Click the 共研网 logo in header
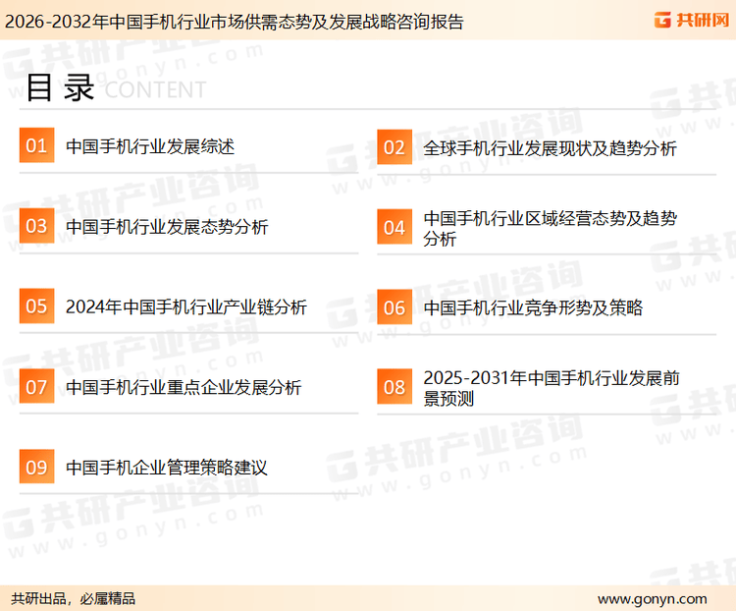The height and width of the screenshot is (611, 736). tap(691, 20)
